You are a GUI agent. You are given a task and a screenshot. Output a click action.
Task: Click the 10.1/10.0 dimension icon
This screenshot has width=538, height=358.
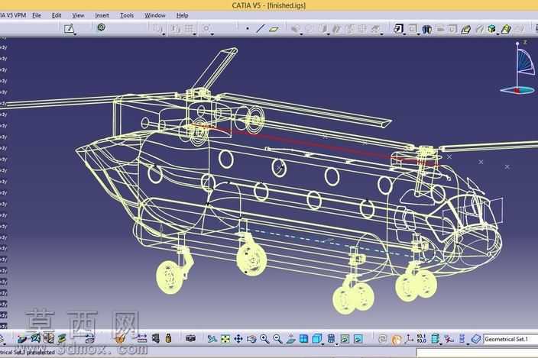tap(421, 339)
